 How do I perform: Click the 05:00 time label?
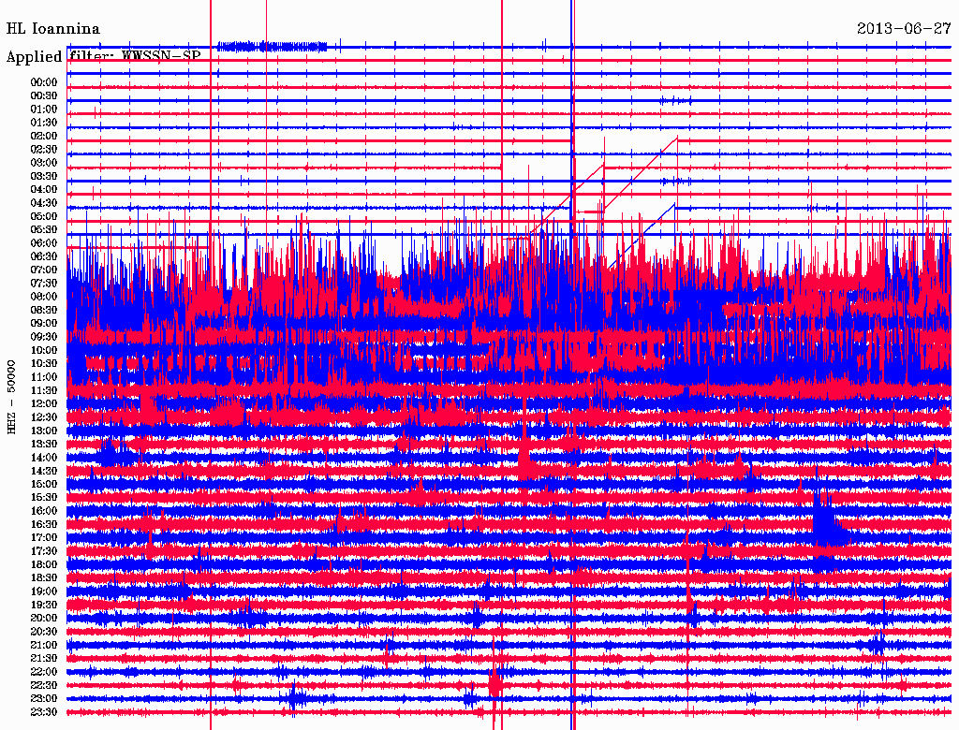(44, 216)
